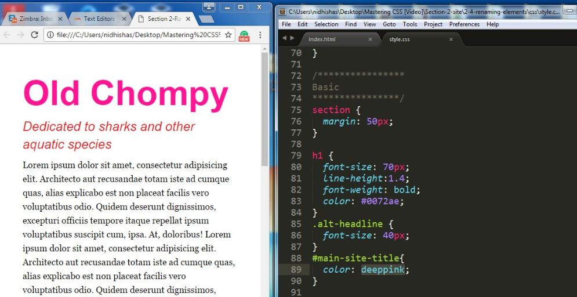The height and width of the screenshot is (297, 577).
Task: Open the Selection menu
Action: coord(326,24)
